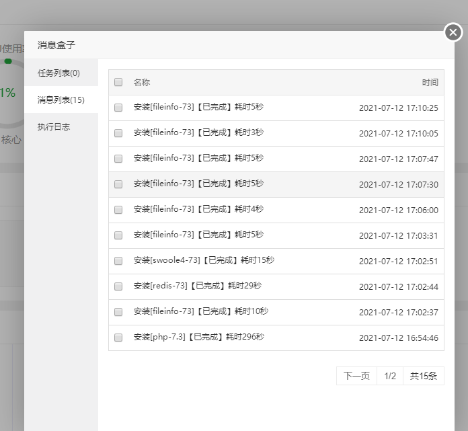Select the checkbox for the 17:03:31 message
This screenshot has height=431, width=468.
pos(118,235)
